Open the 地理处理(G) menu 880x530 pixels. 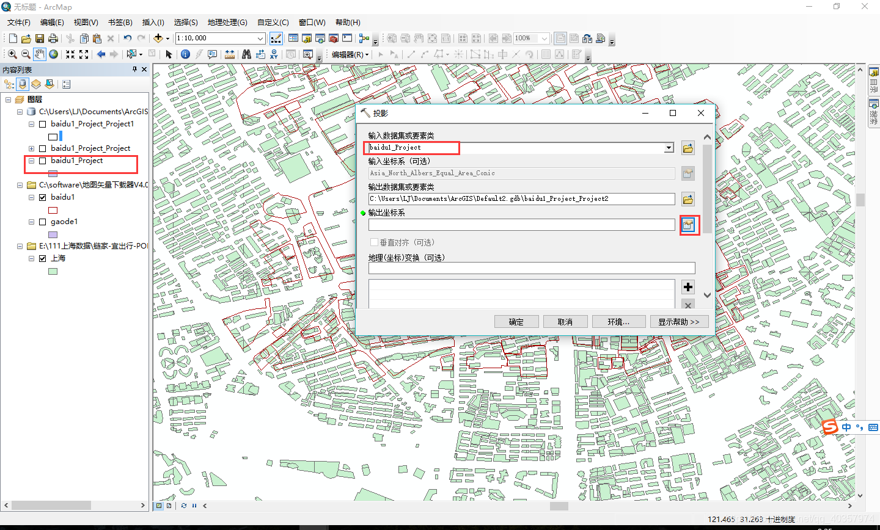227,23
